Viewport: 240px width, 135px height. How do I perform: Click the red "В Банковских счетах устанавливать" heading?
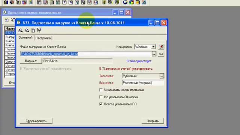(x=126, y=69)
